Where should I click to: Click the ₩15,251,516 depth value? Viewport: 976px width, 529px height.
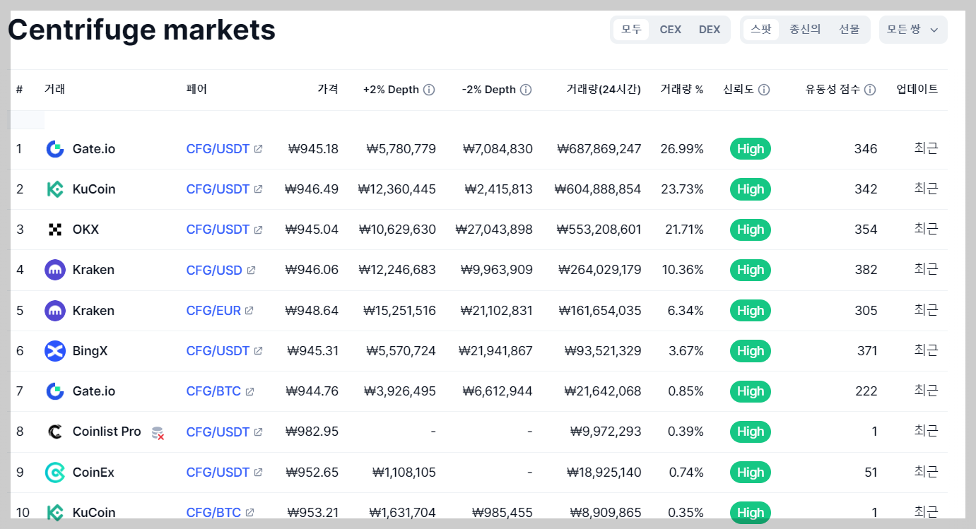399,311
